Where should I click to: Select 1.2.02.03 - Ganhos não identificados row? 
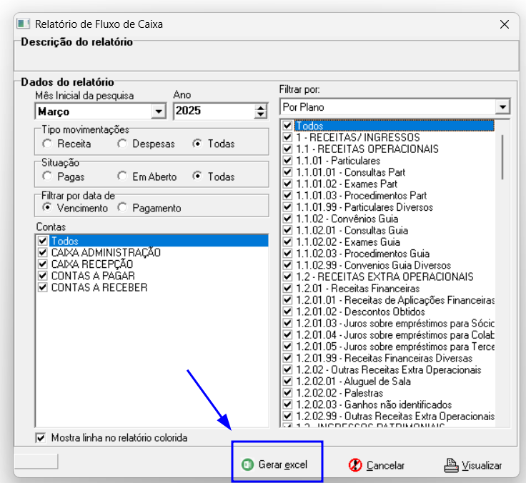[x=389, y=405]
